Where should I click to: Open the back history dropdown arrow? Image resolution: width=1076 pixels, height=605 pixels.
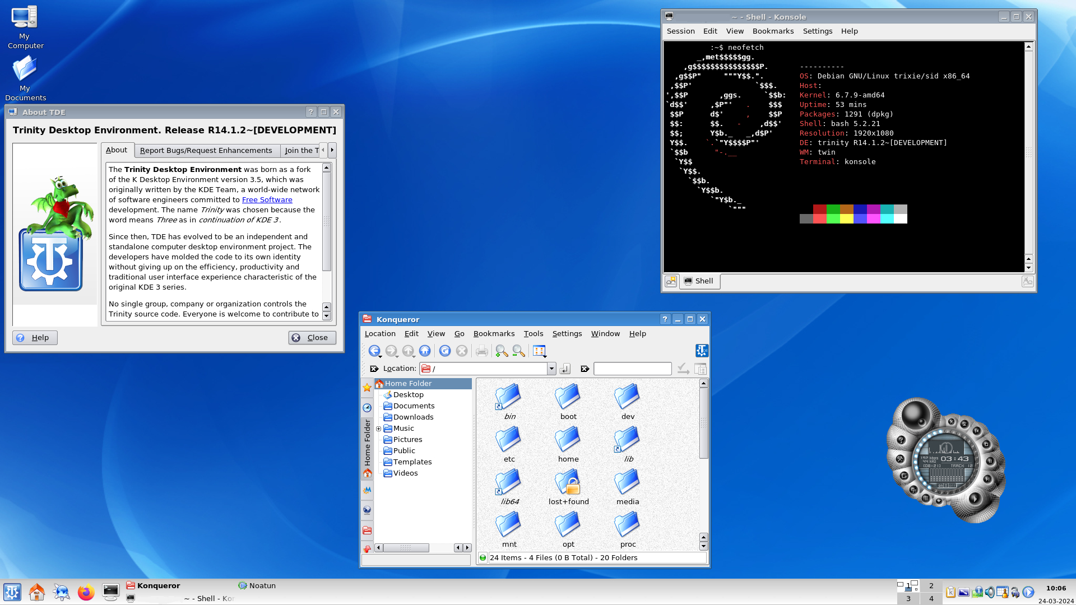[x=381, y=356]
